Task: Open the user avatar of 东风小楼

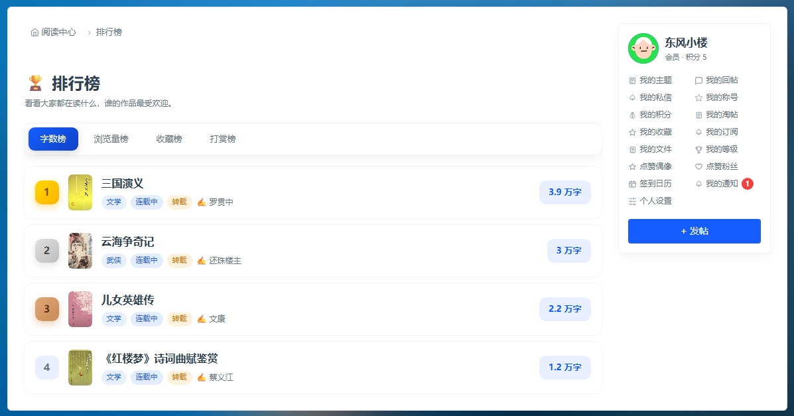Action: (x=643, y=48)
